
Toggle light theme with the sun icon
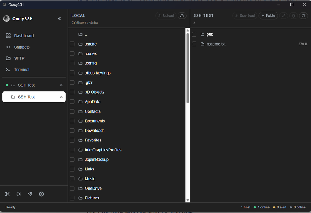click(x=18, y=194)
